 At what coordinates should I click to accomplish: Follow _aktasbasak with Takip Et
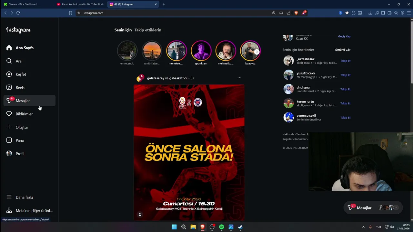[x=345, y=61]
